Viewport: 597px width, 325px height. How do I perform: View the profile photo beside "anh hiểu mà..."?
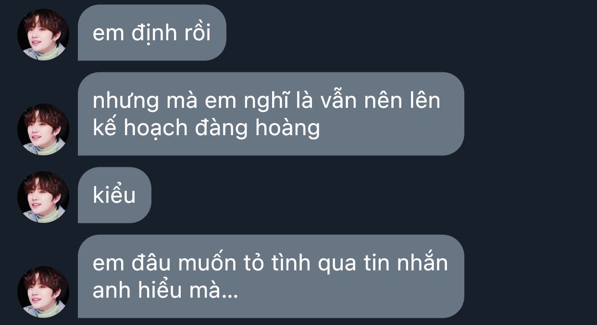tap(43, 292)
